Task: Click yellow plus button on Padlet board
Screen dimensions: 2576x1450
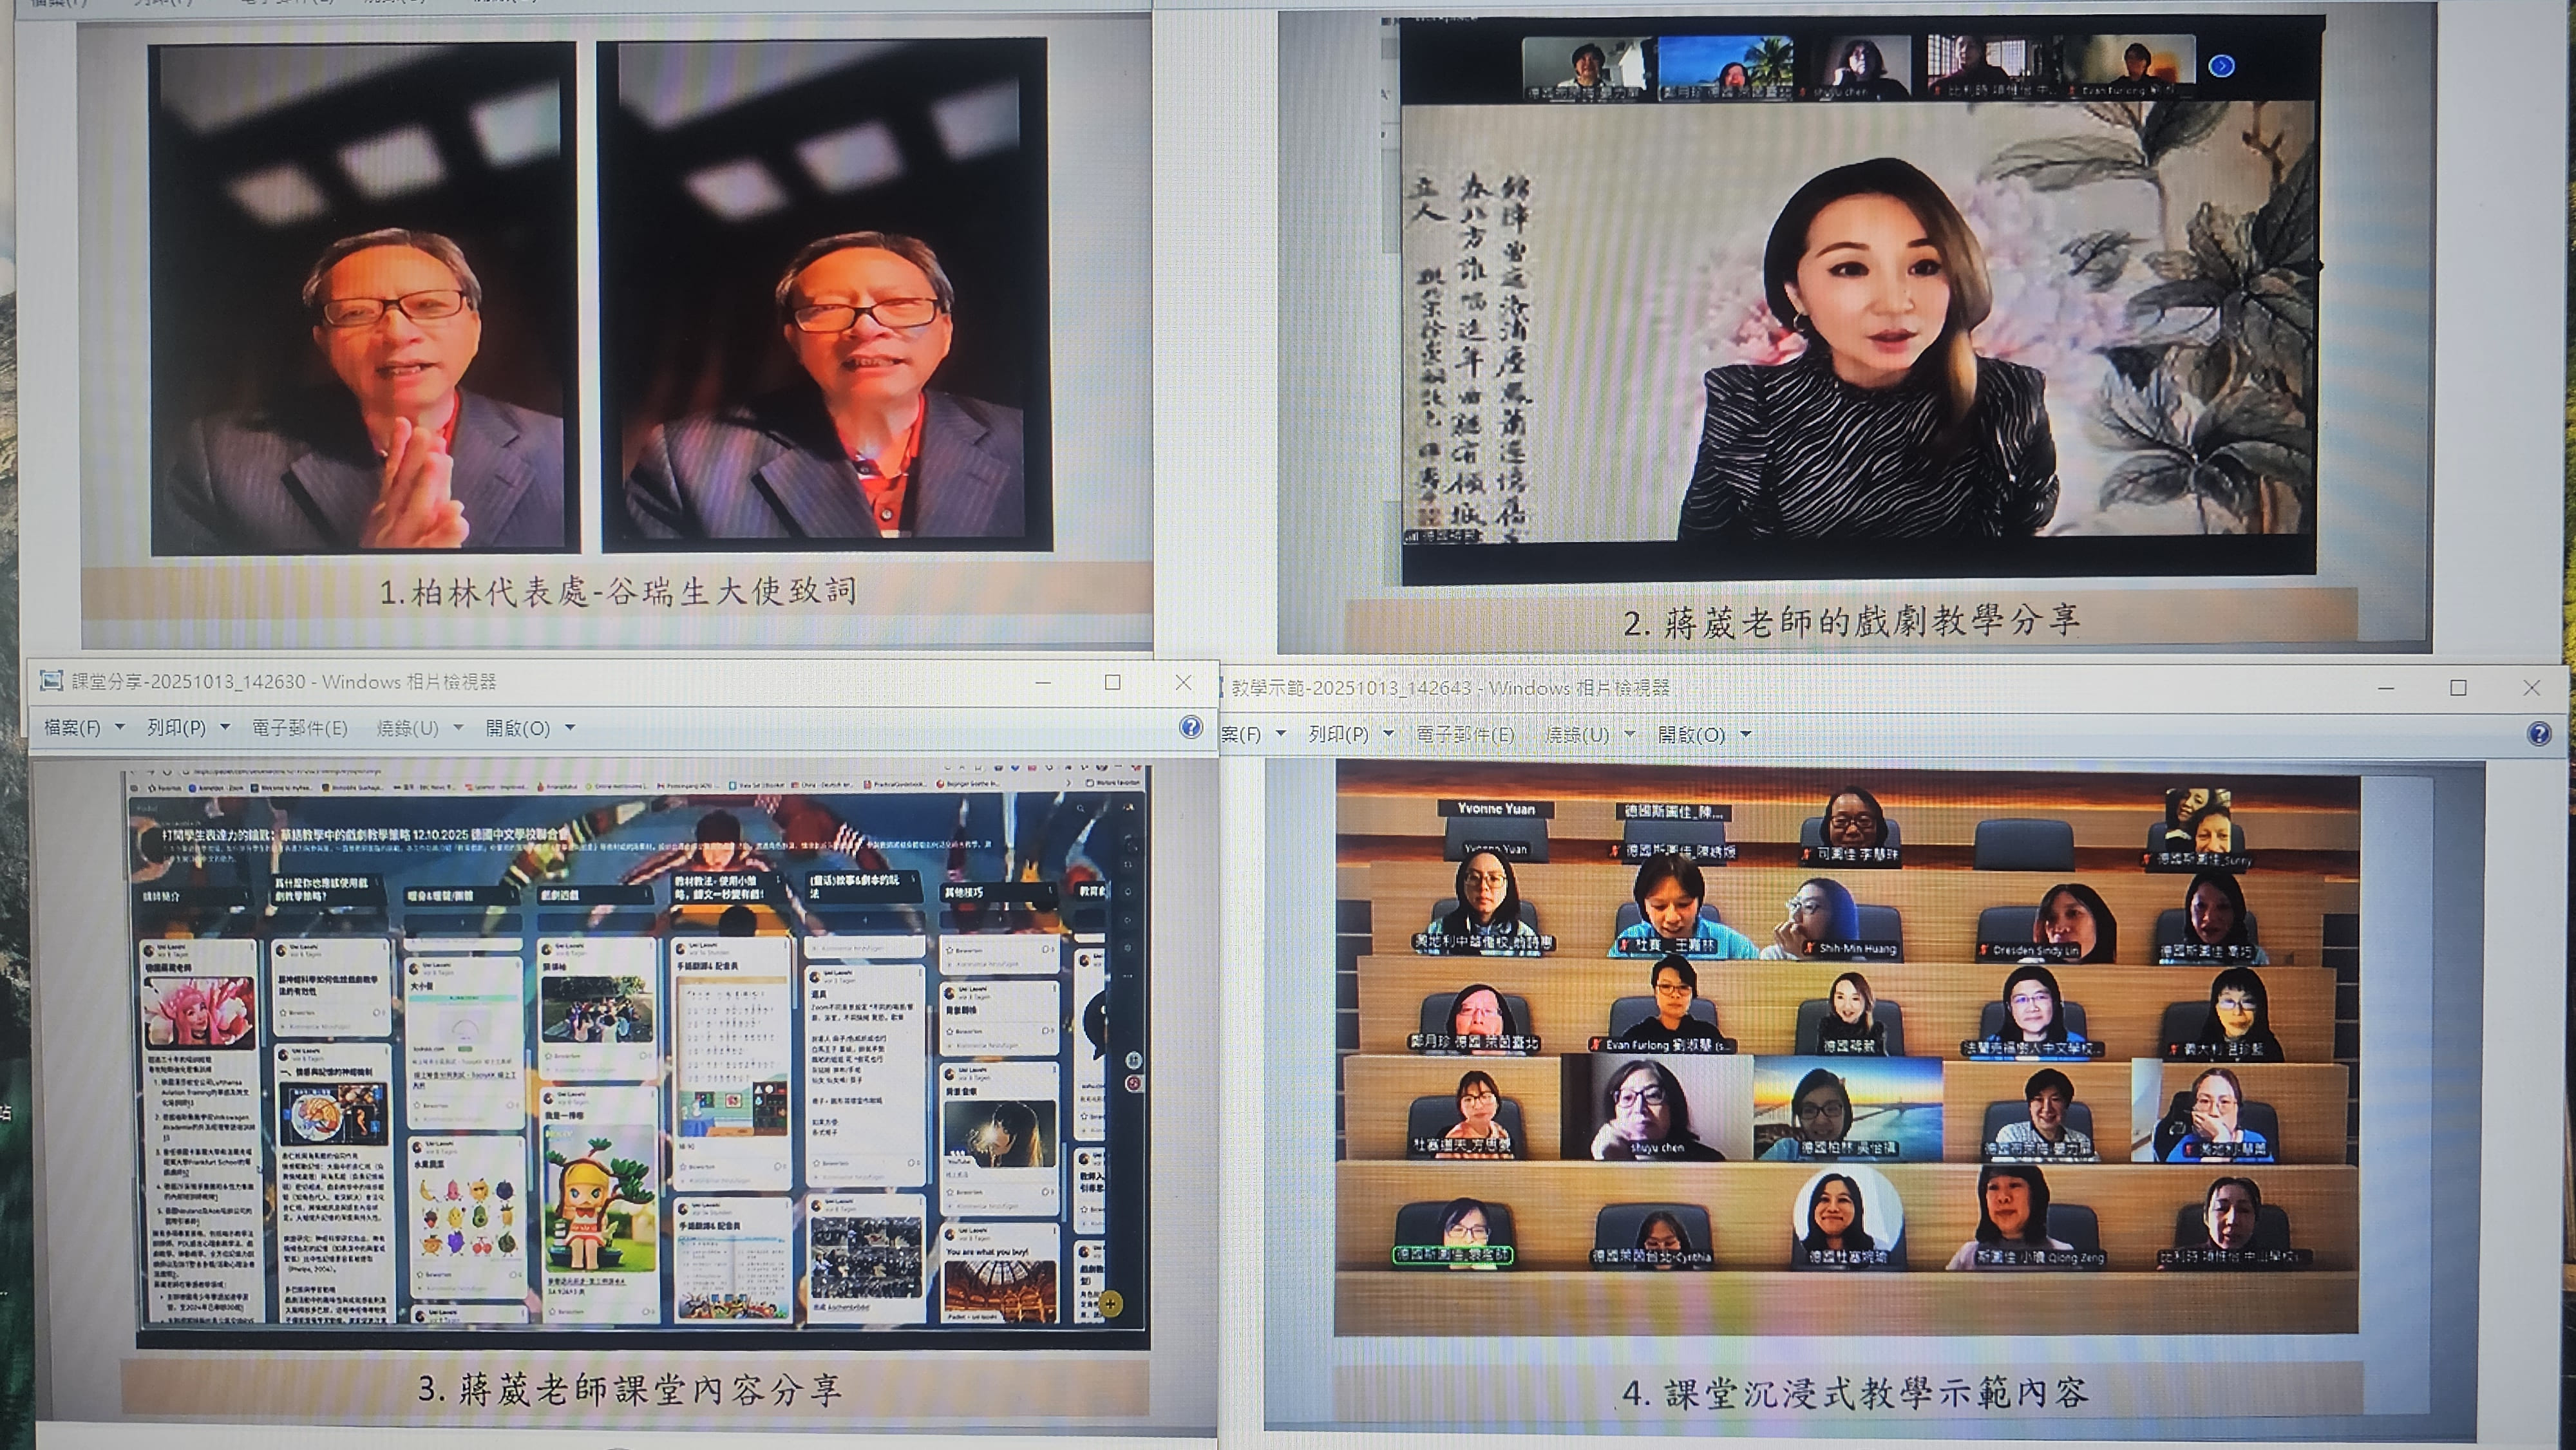Action: (x=1110, y=1303)
